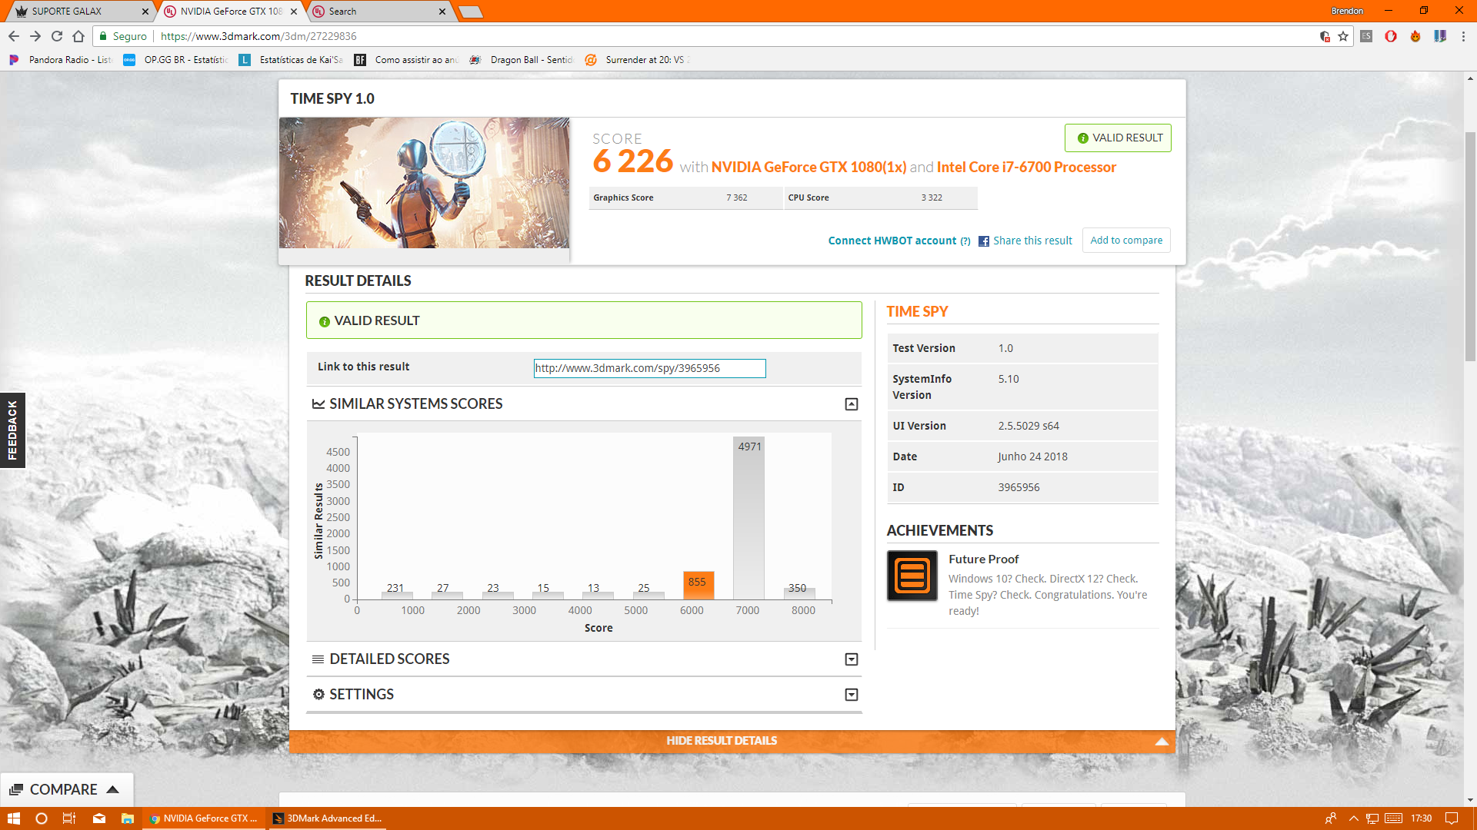Show hidden system tray icons
1477x830 pixels.
click(1353, 818)
